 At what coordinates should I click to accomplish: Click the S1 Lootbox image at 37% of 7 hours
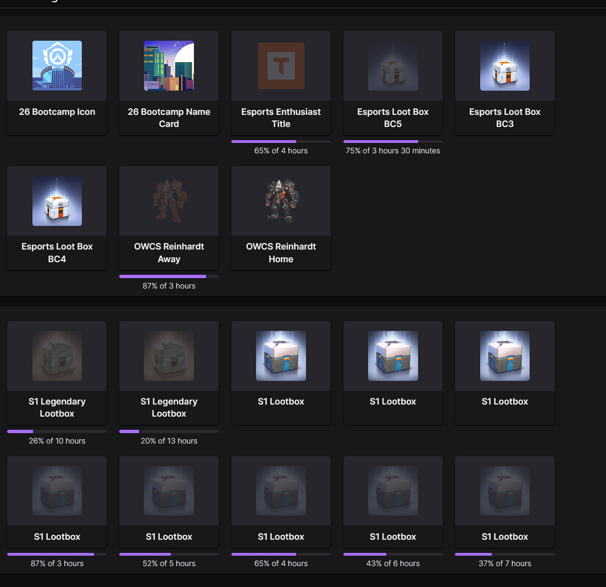505,491
